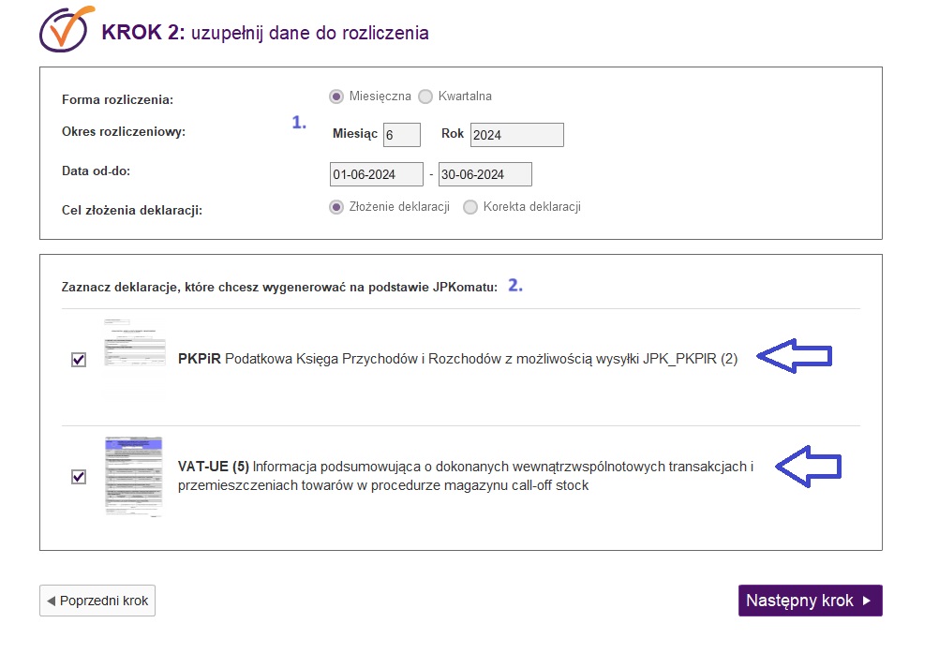This screenshot has height=668, width=939.
Task: Click the Cel złożenia deklaracji label
Action: 132,211
